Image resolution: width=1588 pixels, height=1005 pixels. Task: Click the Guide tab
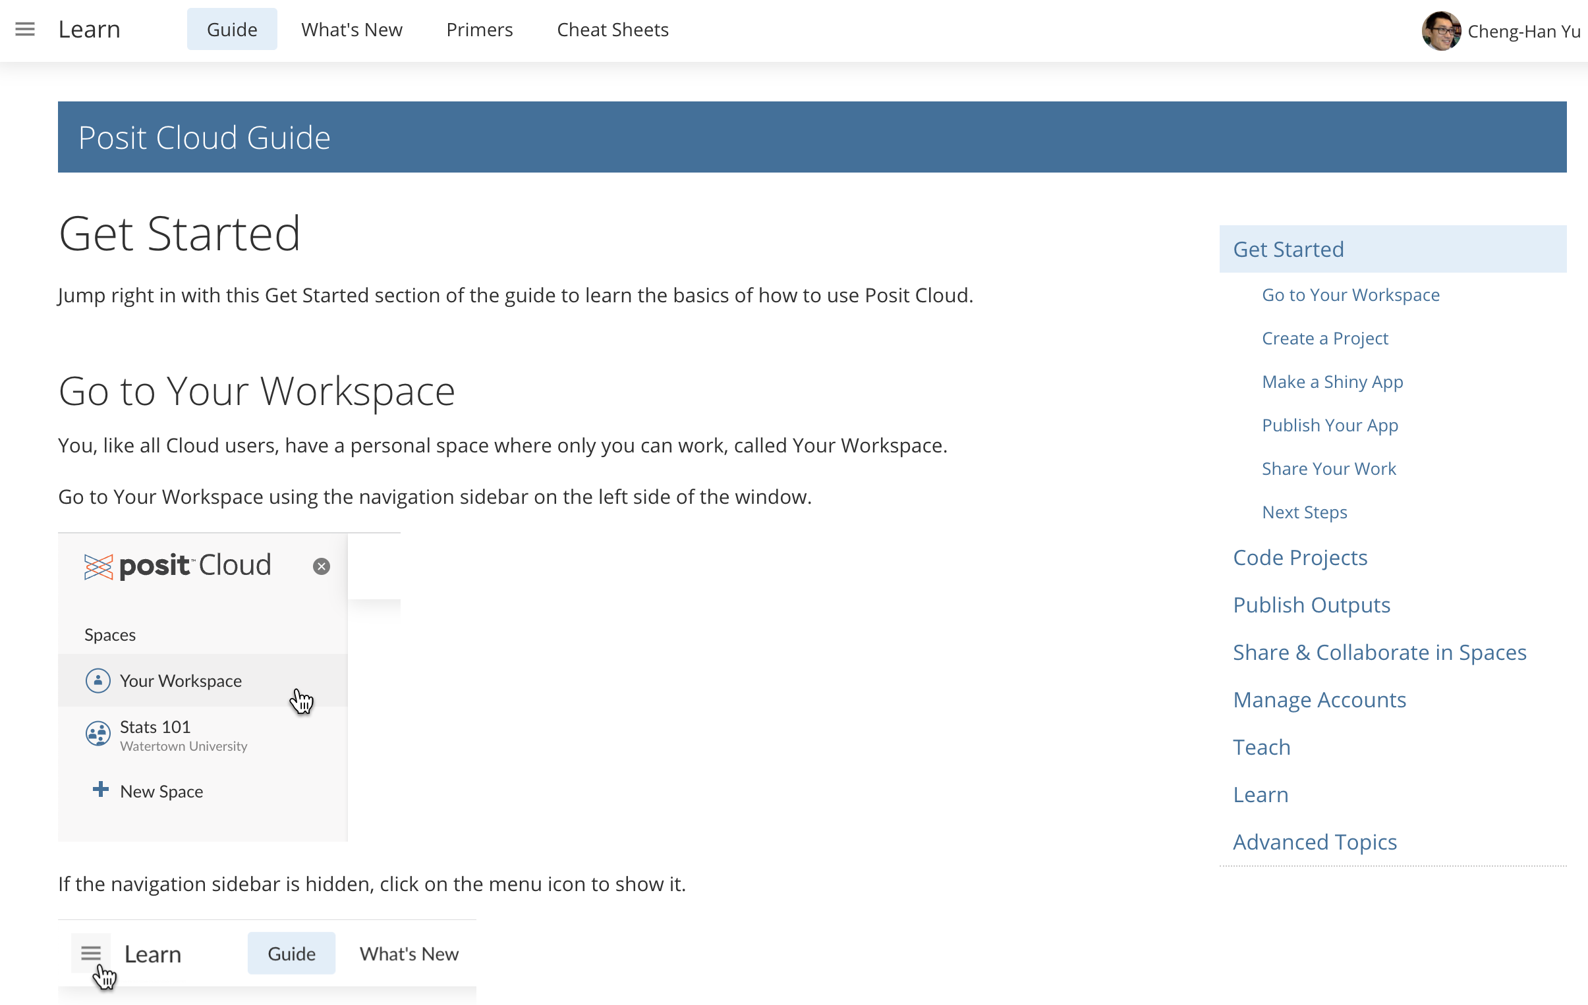pyautogui.click(x=232, y=30)
